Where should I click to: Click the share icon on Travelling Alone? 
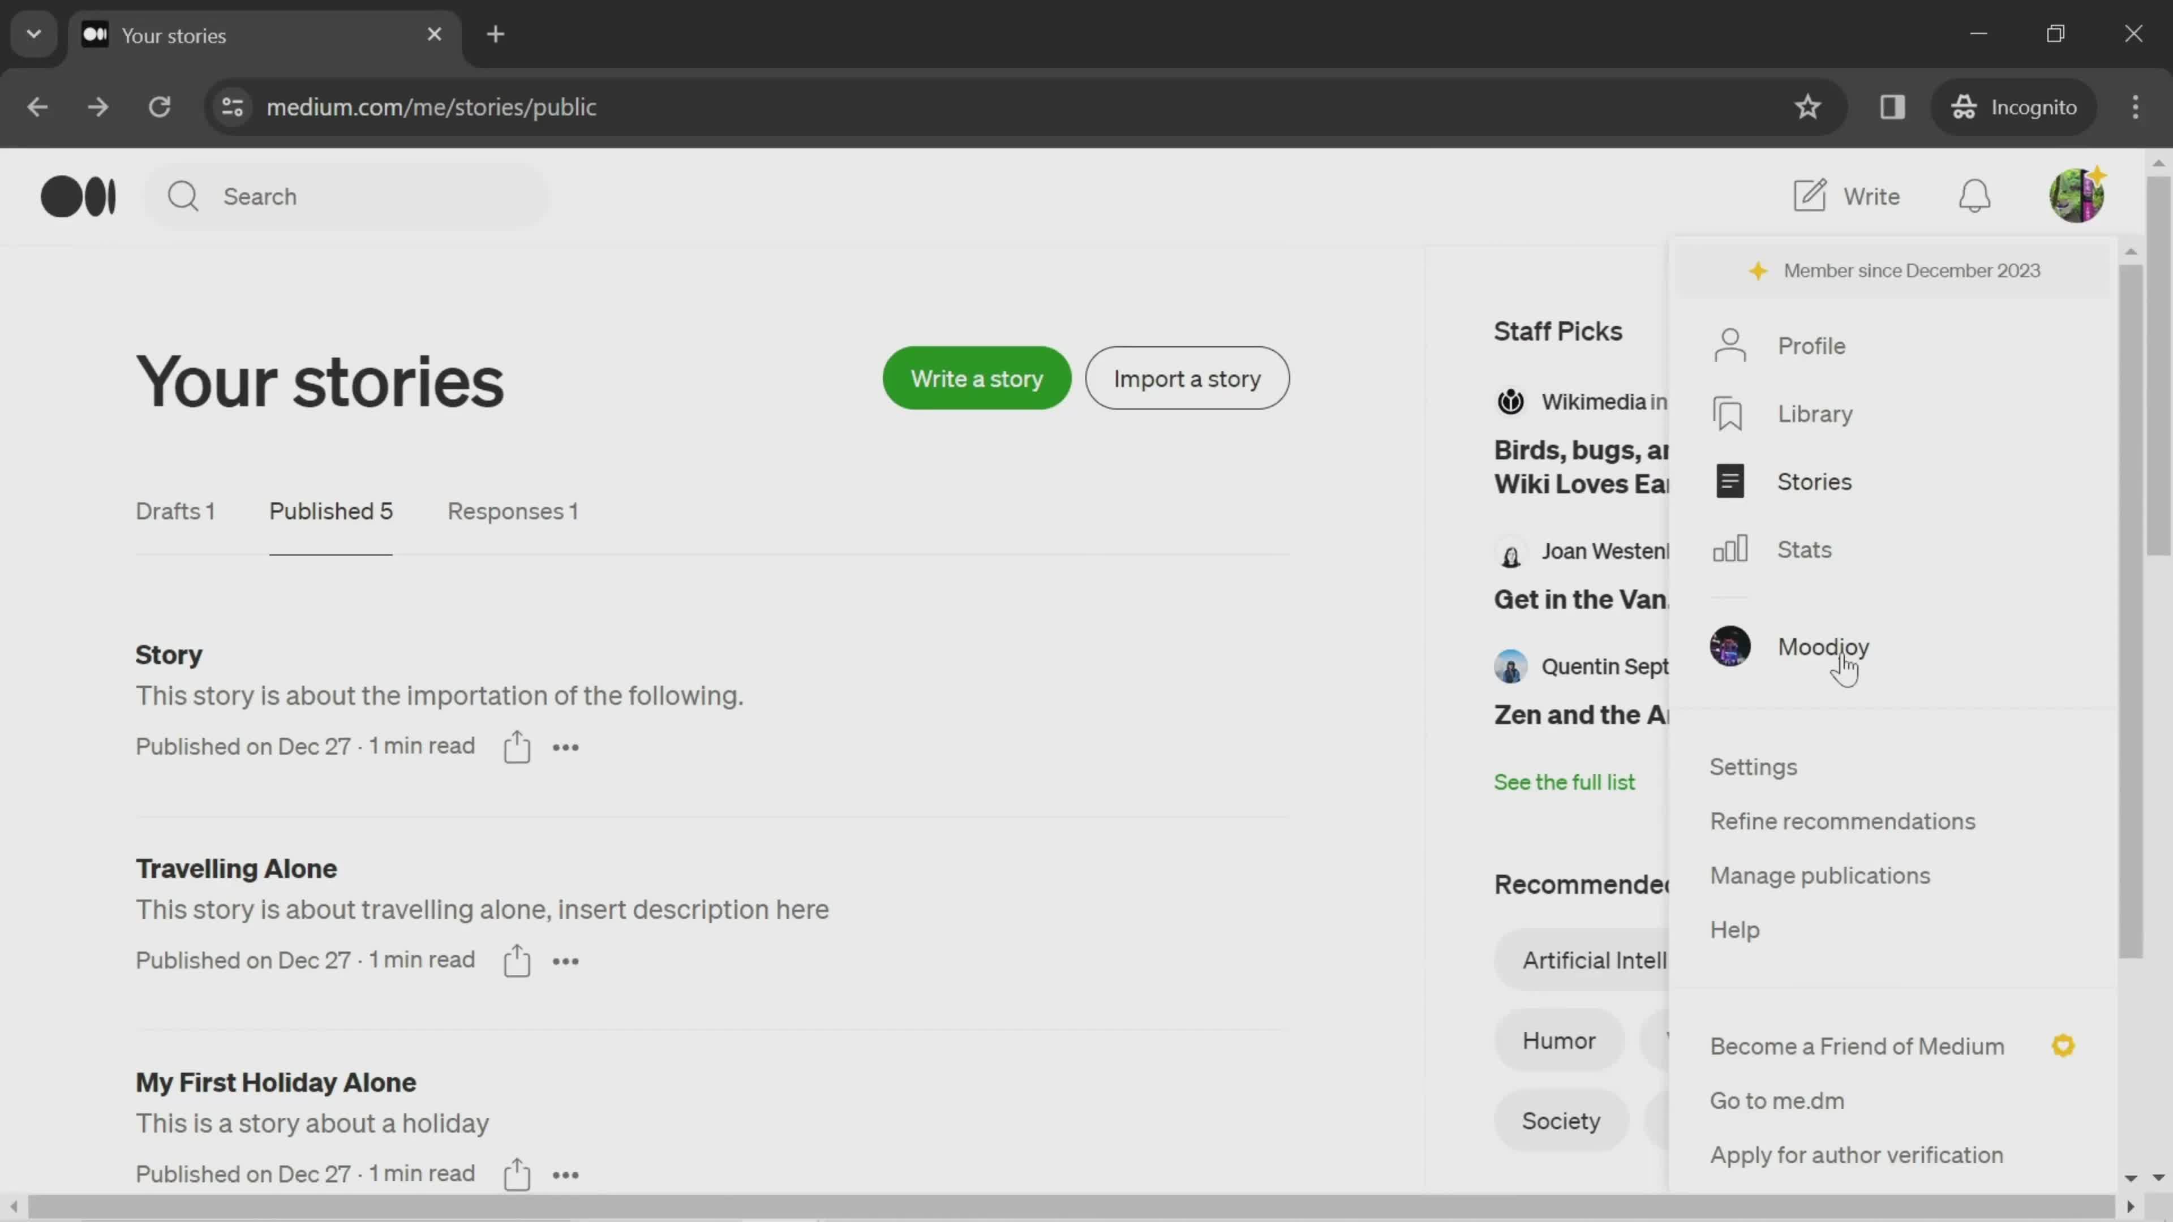517,959
